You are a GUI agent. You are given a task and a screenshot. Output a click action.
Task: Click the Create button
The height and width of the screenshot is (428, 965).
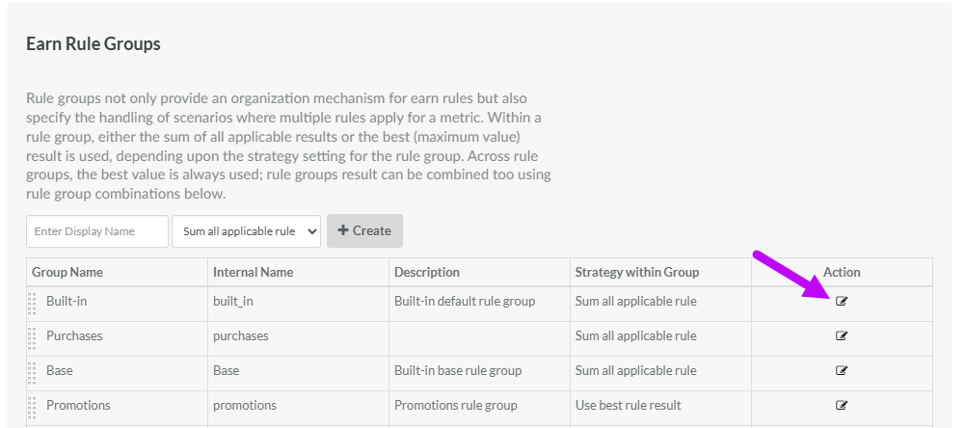pos(364,231)
